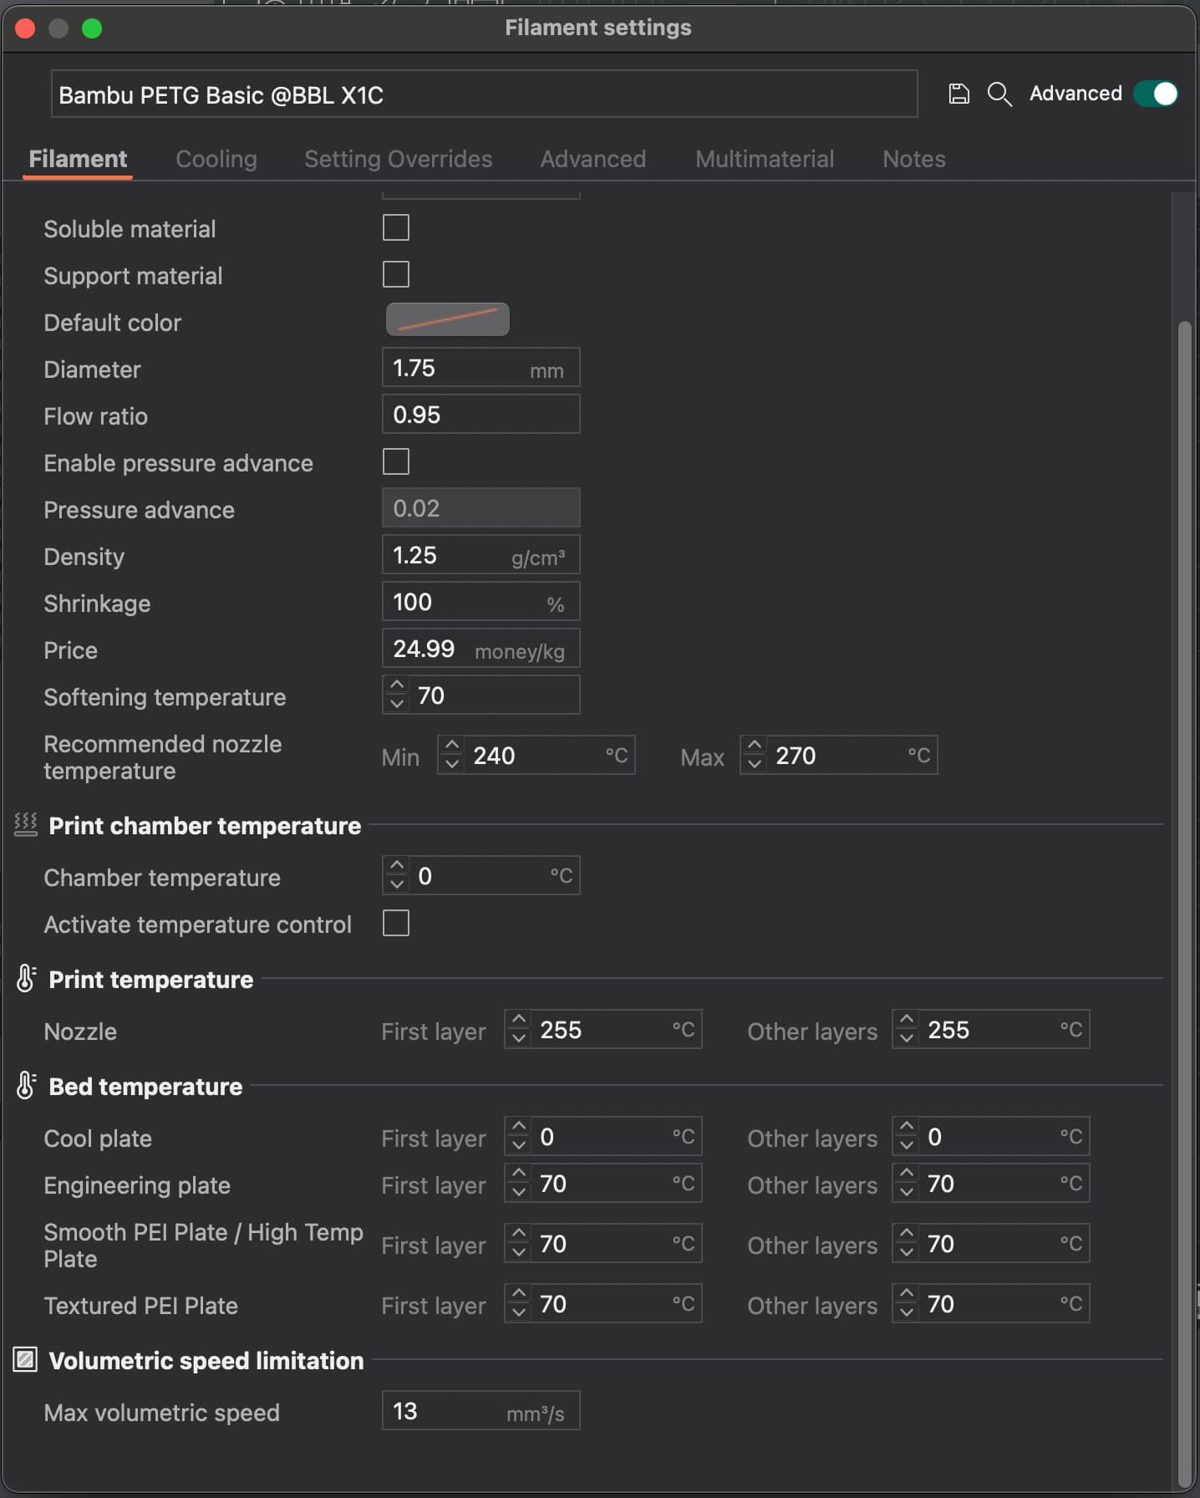Increase Softening temperature with up arrow
The height and width of the screenshot is (1498, 1200).
[x=397, y=685]
